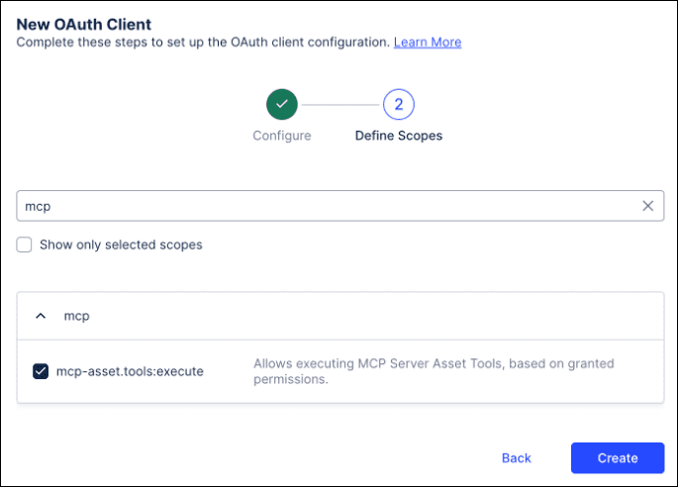
Task: Enable Show only selected scopes checkbox
Action: pyautogui.click(x=25, y=244)
